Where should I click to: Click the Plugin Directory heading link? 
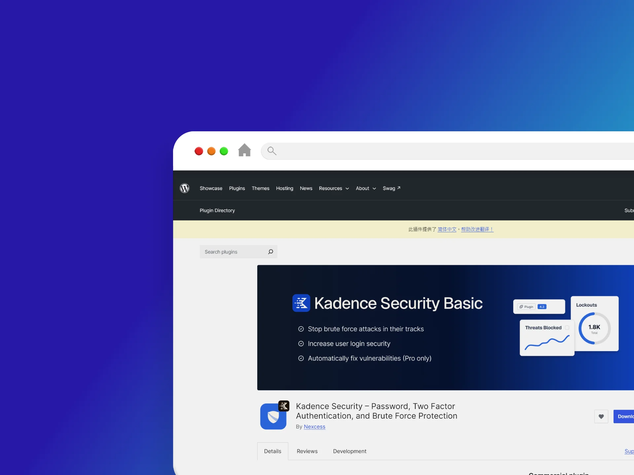pyautogui.click(x=217, y=210)
